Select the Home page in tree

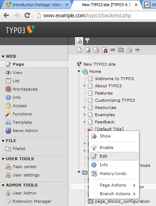click(95, 71)
